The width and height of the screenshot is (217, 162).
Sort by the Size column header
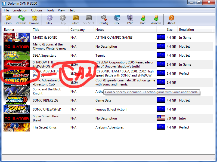171,30
